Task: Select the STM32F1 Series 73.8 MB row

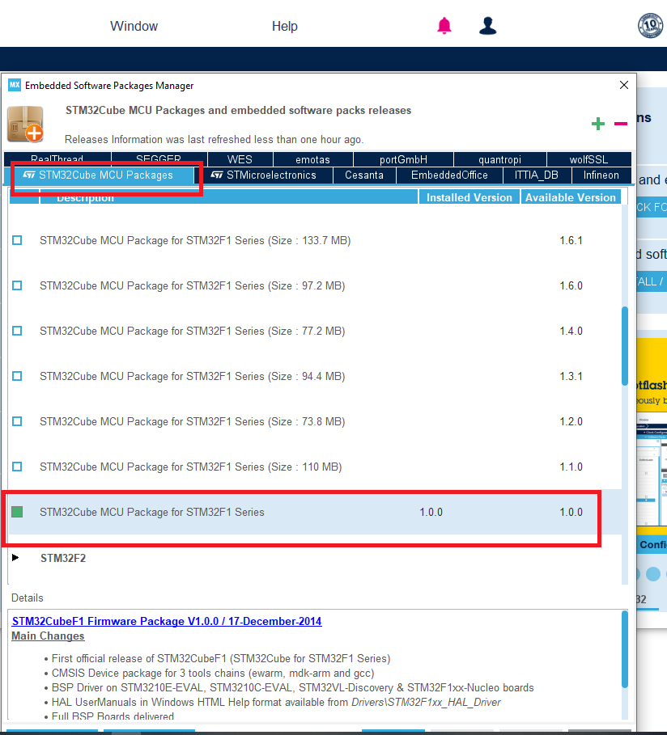Action: tap(315, 421)
